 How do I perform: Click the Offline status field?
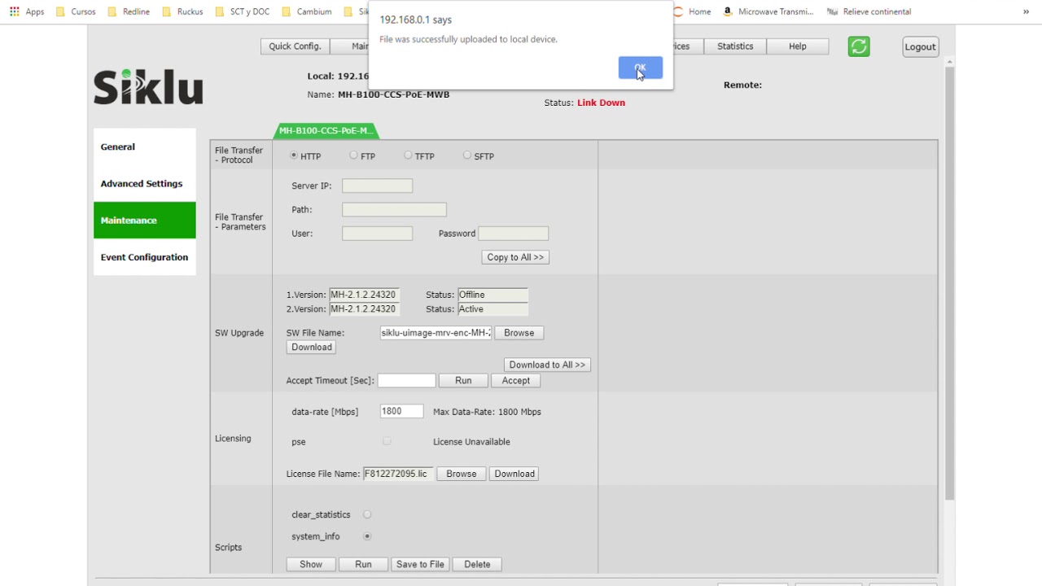[493, 295]
